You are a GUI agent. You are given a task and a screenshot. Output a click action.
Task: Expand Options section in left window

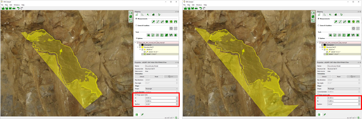[136, 38]
